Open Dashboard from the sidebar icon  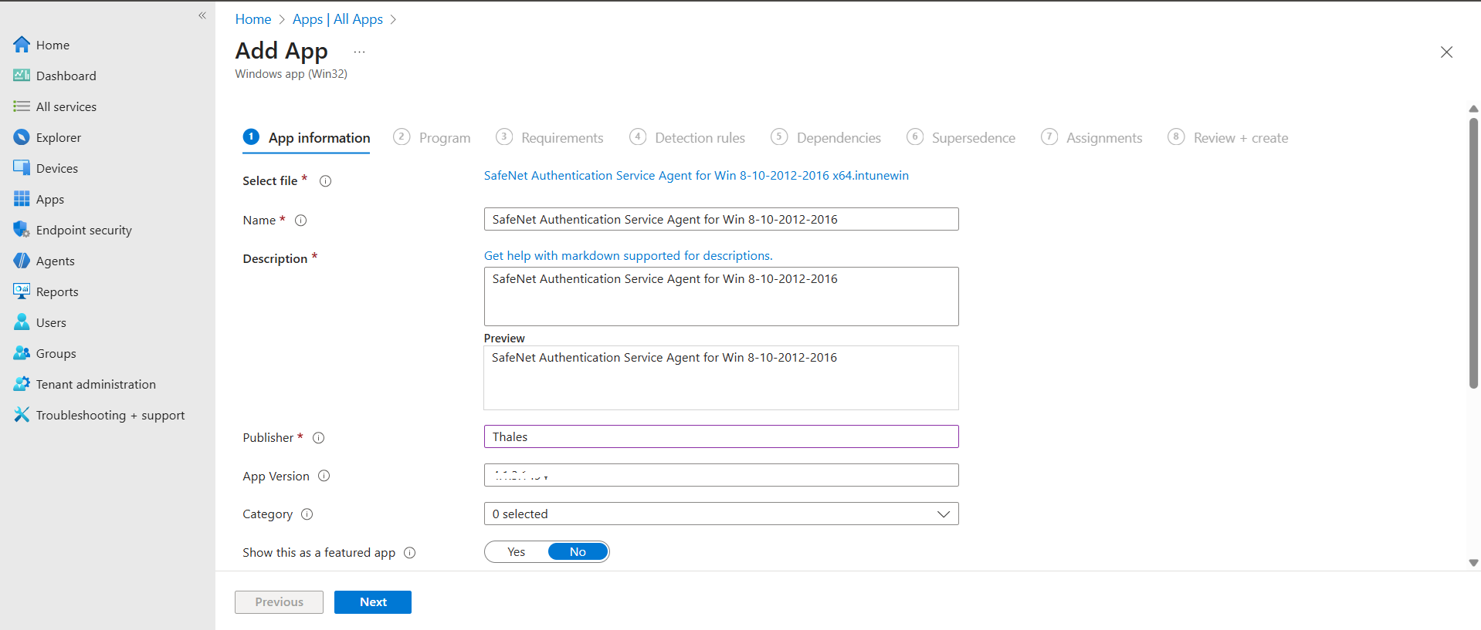(x=22, y=76)
